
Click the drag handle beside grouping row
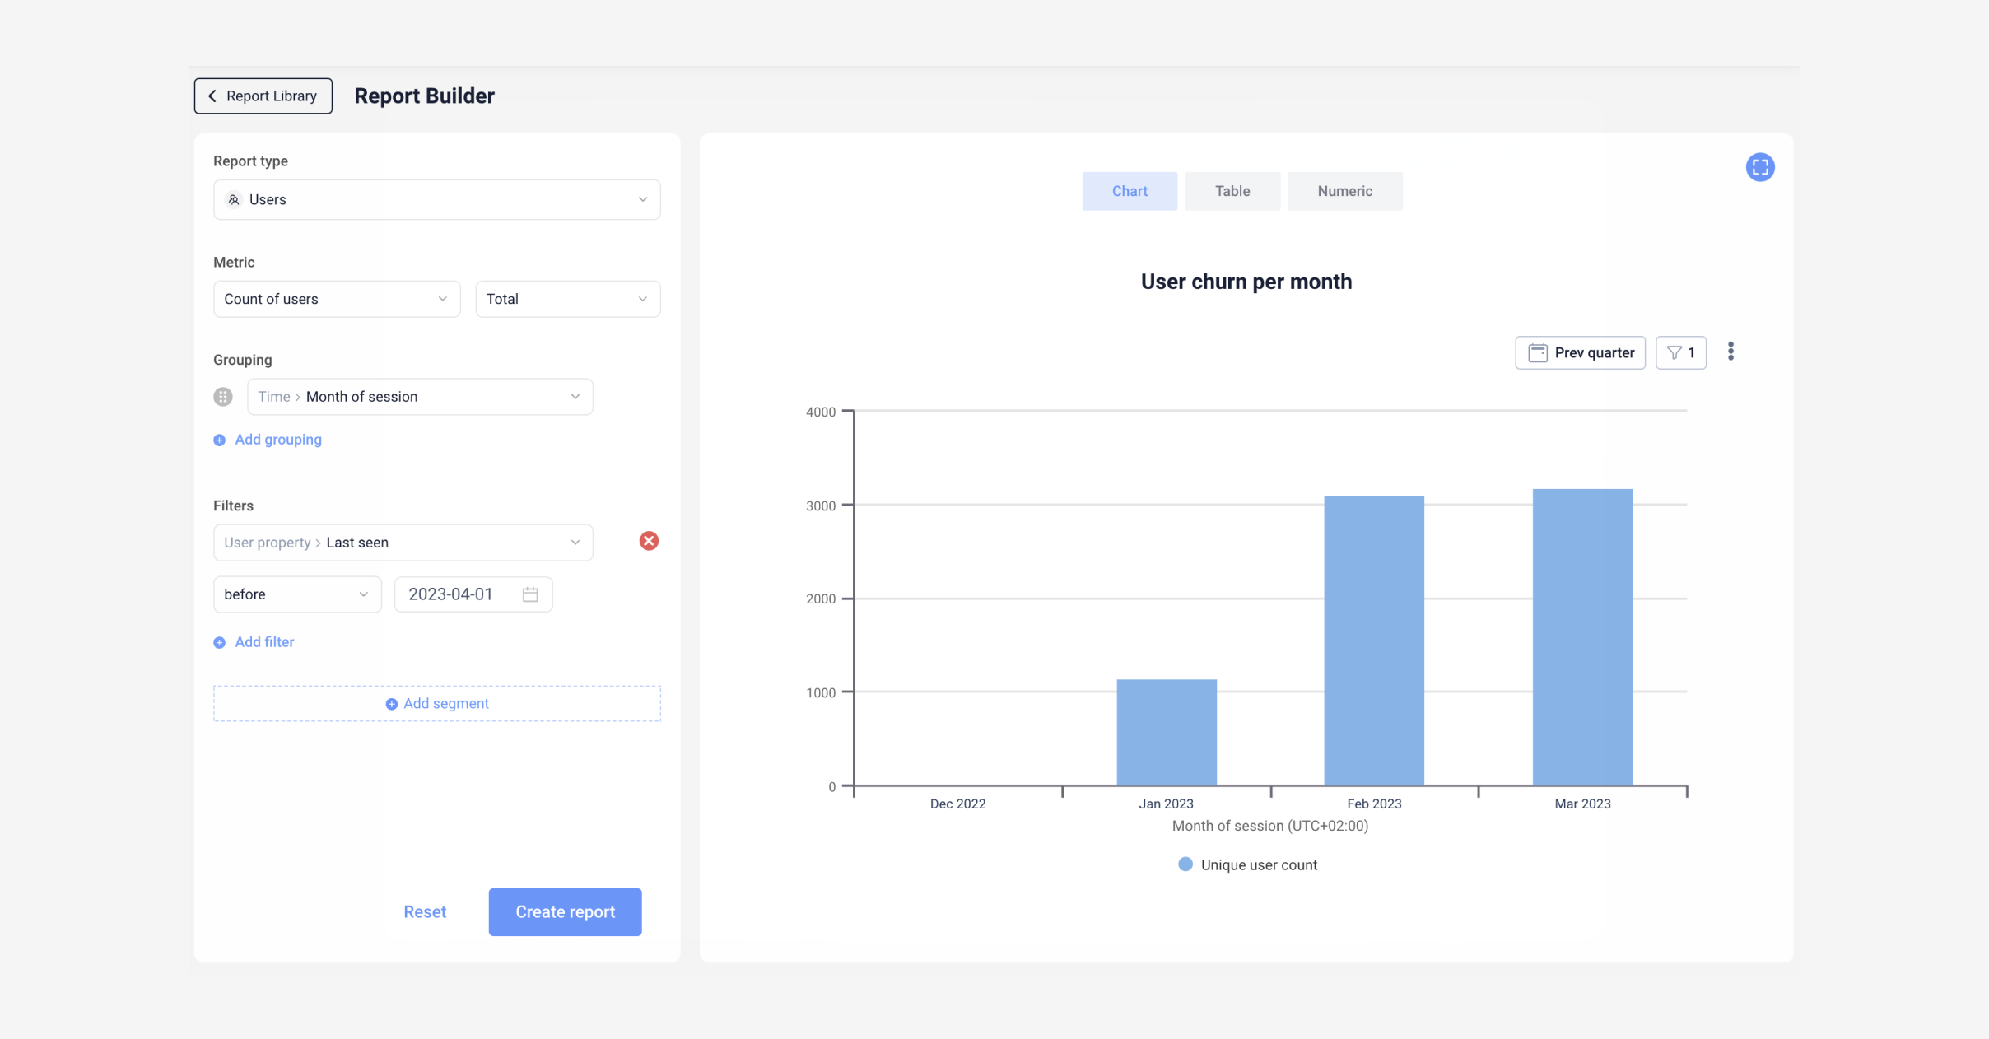(222, 396)
